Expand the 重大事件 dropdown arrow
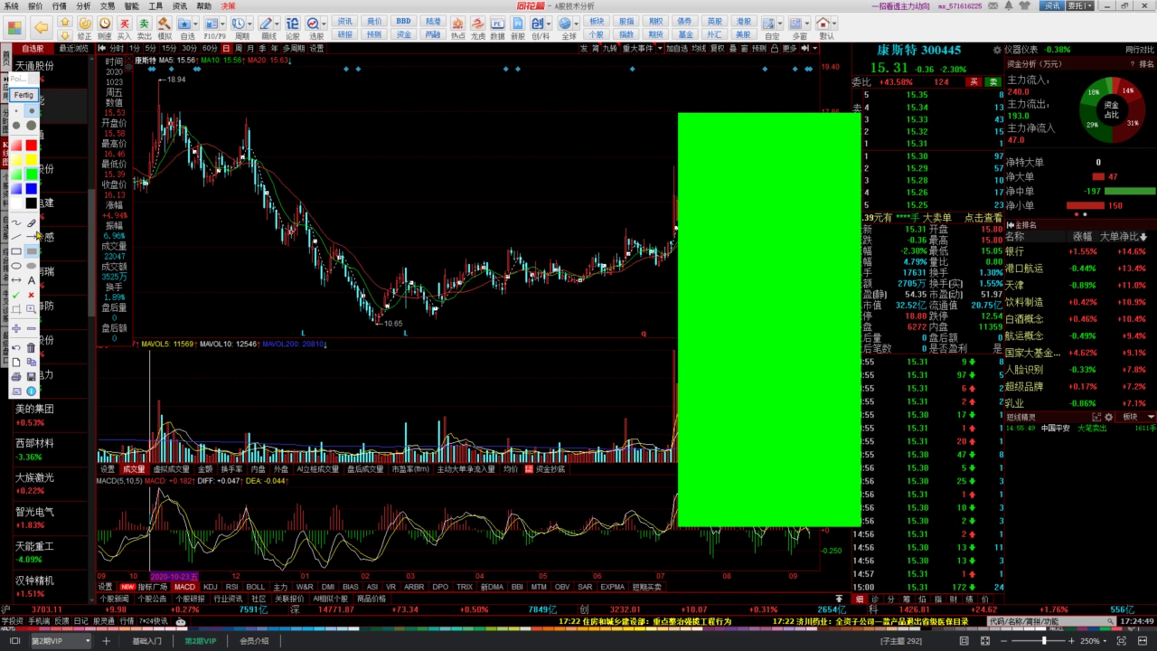Viewport: 1157px width, 651px height. (x=660, y=48)
